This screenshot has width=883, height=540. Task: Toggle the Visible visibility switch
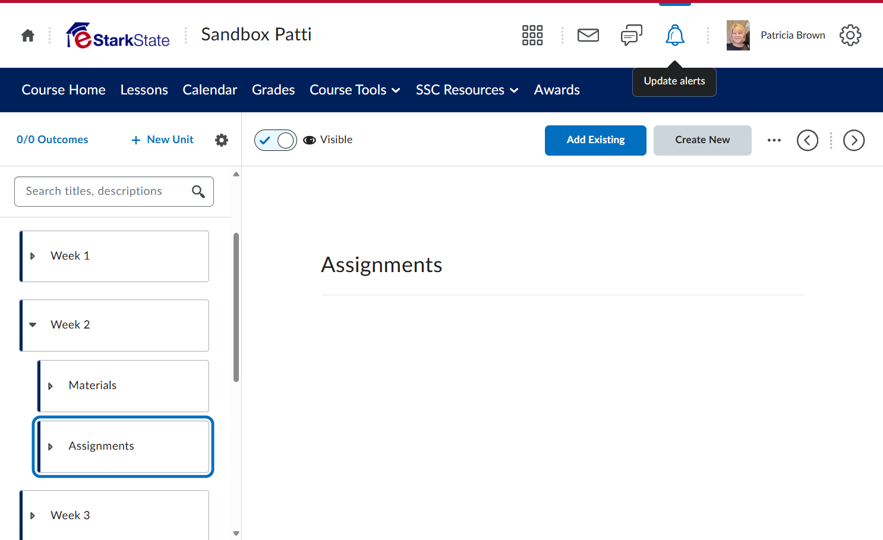[276, 140]
